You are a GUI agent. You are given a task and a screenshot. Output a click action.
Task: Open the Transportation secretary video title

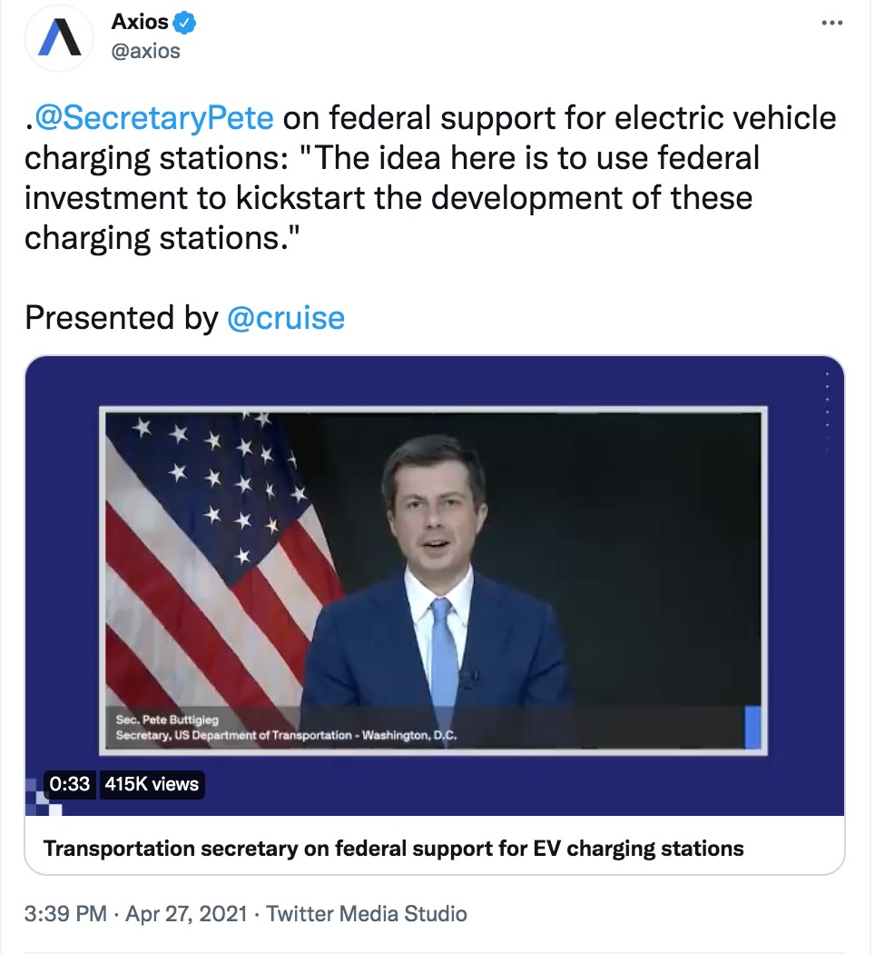pyautogui.click(x=393, y=848)
